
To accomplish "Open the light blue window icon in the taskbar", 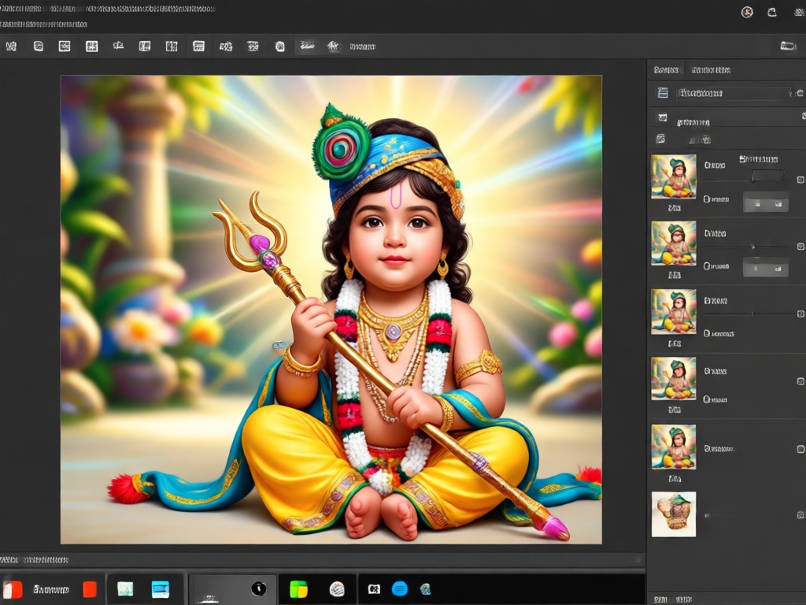I will 161,589.
